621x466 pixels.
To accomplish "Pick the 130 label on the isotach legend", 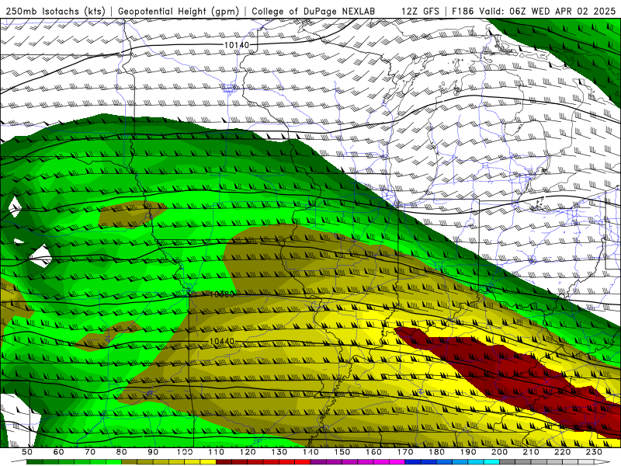I will point(279,452).
